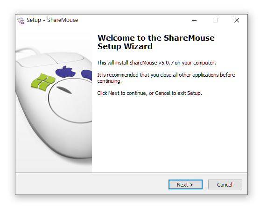Viewport: 260px width, 209px height.
Task: Close the Setup - ShareMouse window
Action: (237, 20)
